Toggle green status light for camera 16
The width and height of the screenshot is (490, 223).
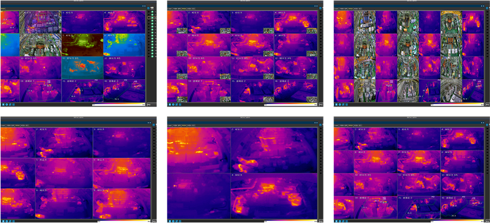coord(152,56)
